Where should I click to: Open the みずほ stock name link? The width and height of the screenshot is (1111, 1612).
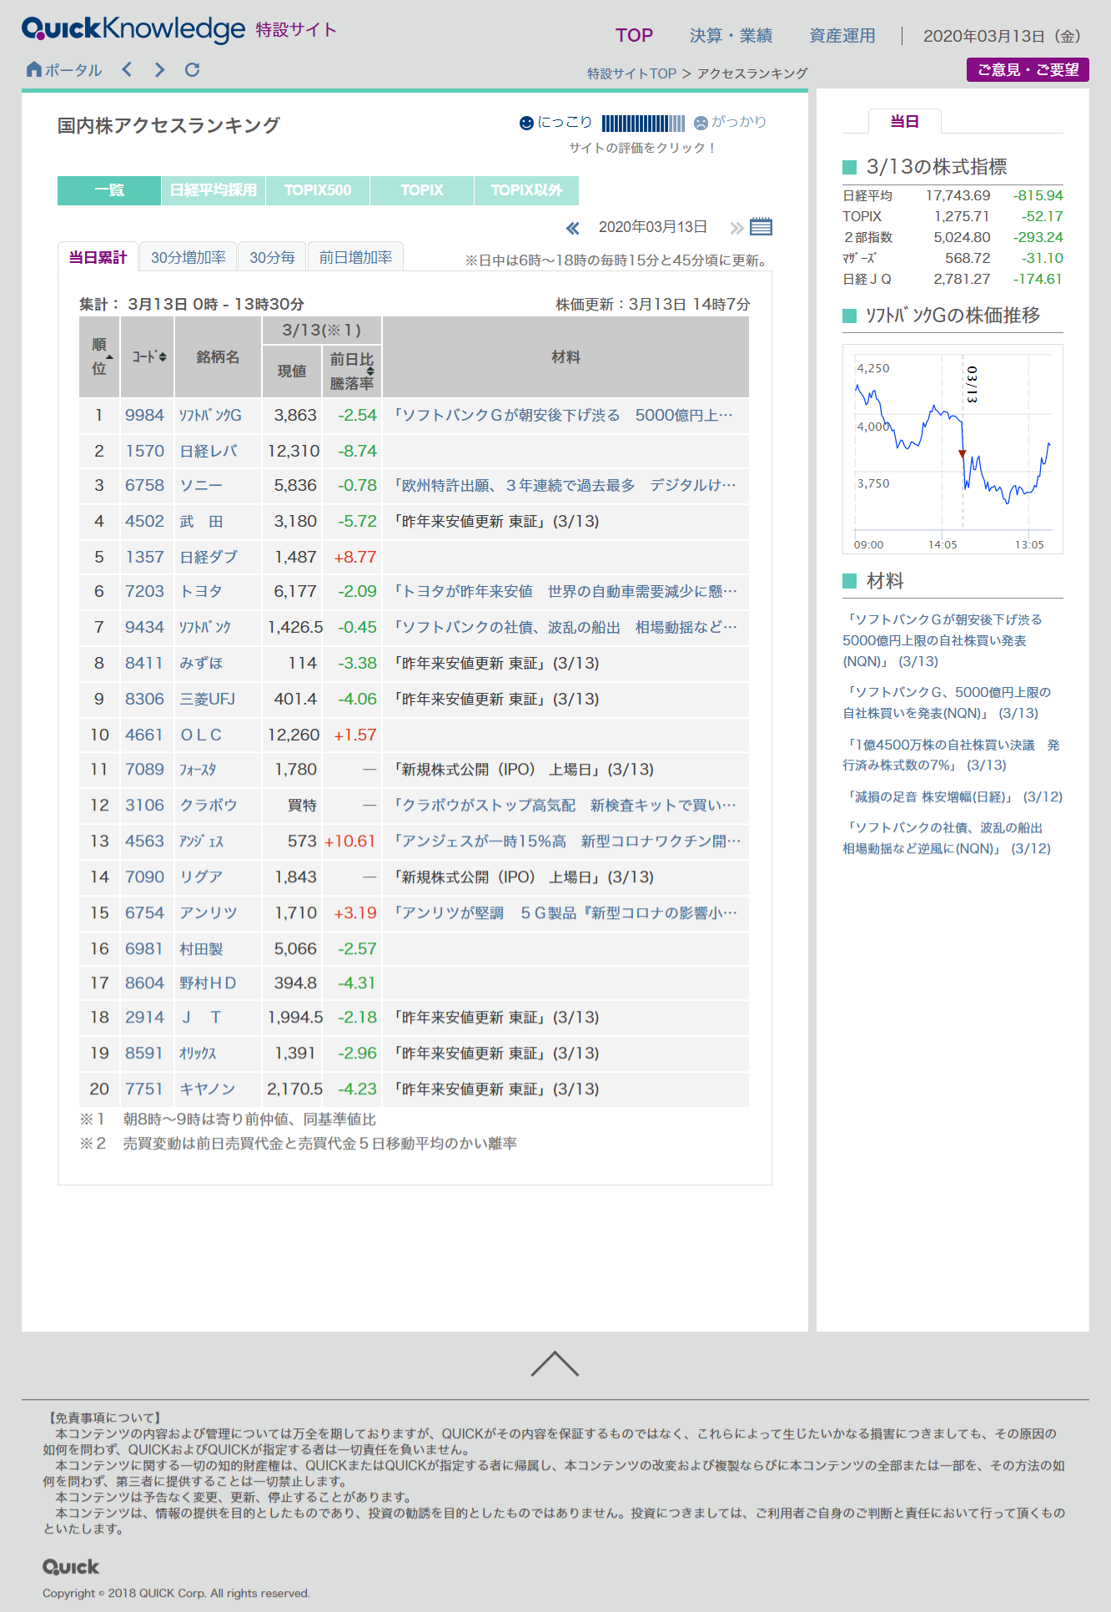(x=201, y=663)
